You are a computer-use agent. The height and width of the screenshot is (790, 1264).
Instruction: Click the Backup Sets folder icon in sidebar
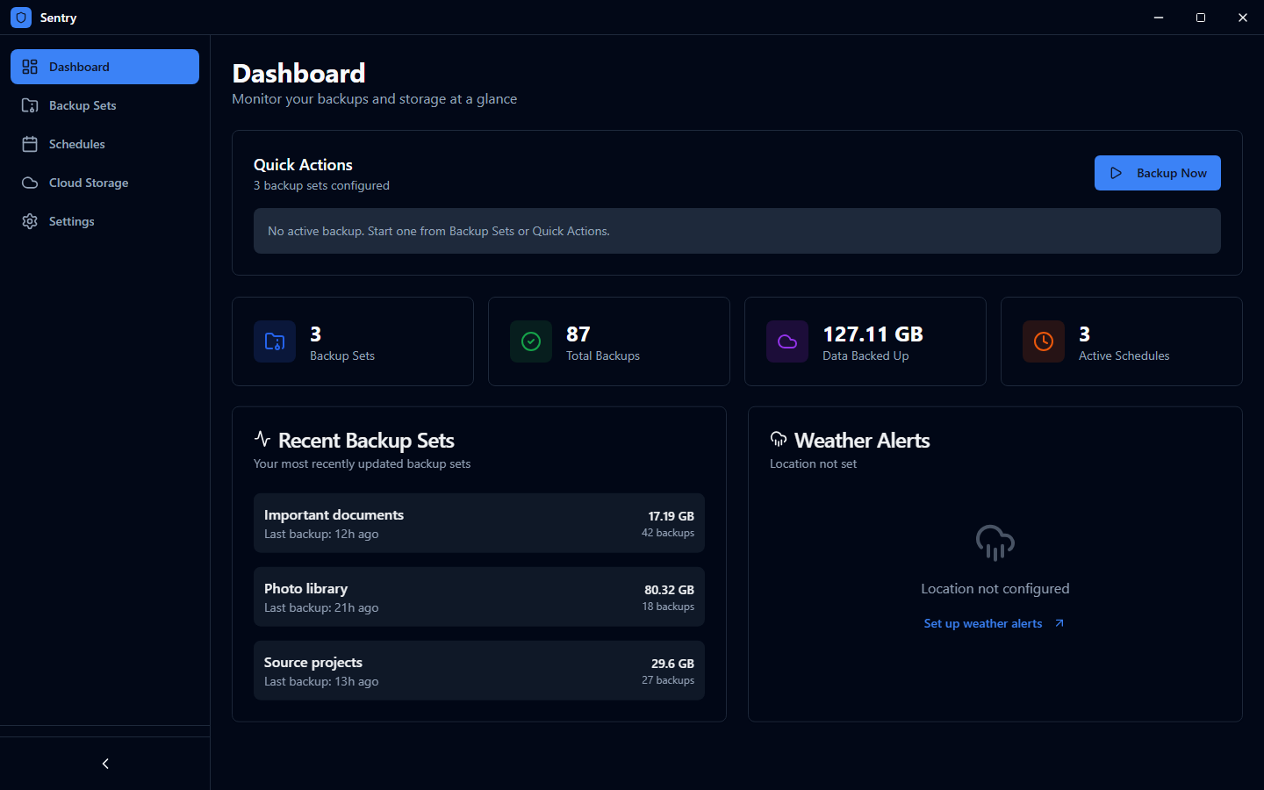pos(30,105)
